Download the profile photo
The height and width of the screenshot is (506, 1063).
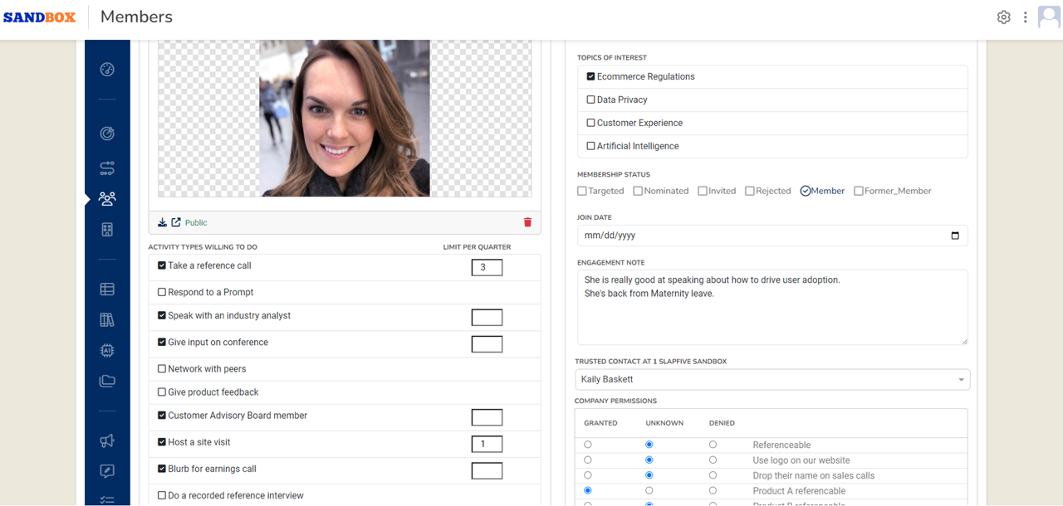pos(163,222)
